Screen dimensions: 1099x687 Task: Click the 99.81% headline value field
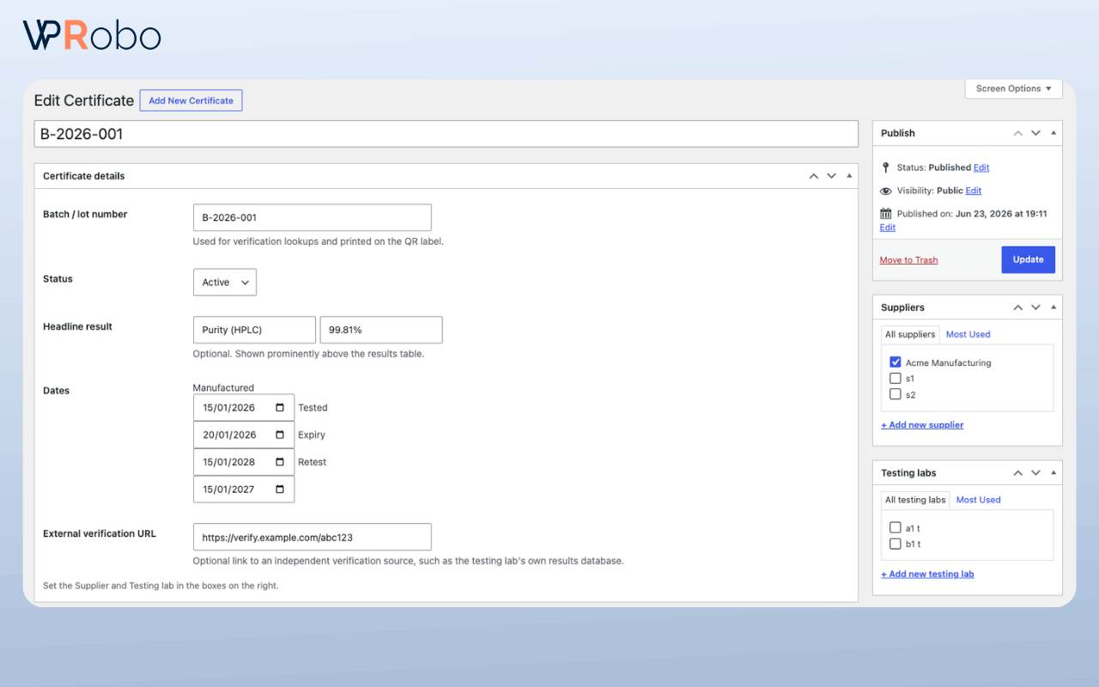pyautogui.click(x=381, y=330)
